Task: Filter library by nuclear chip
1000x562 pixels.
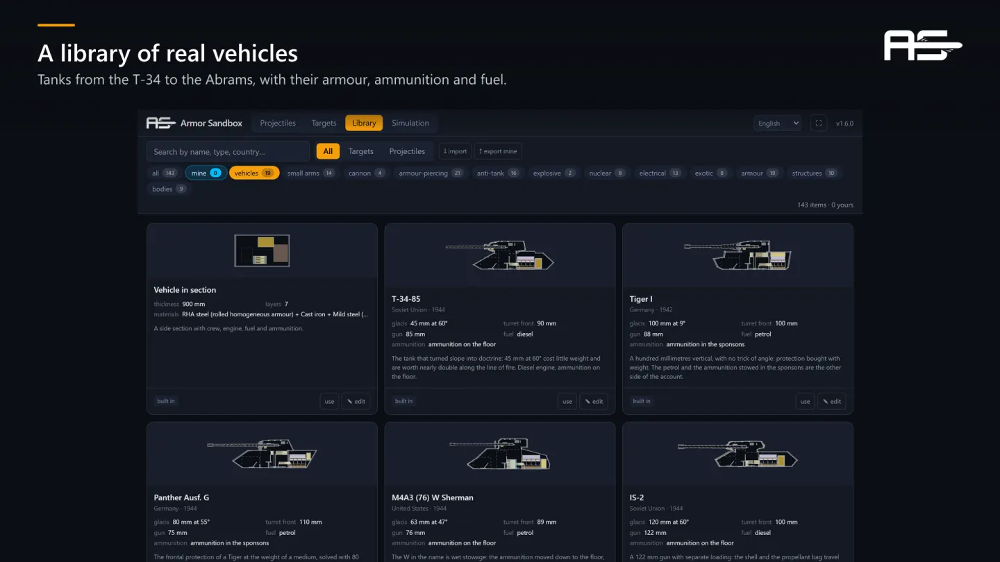Action: point(607,173)
